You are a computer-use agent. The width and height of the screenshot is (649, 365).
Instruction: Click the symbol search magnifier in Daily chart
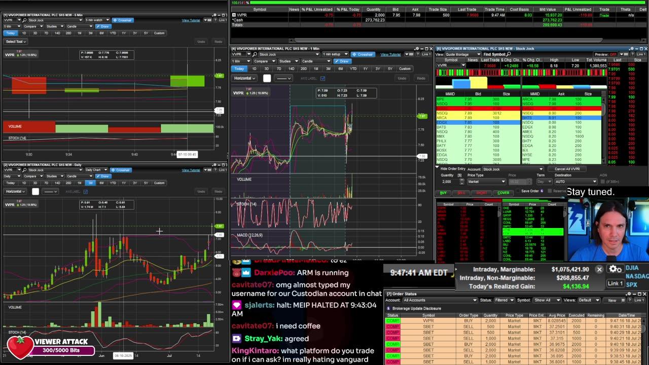click(24, 170)
